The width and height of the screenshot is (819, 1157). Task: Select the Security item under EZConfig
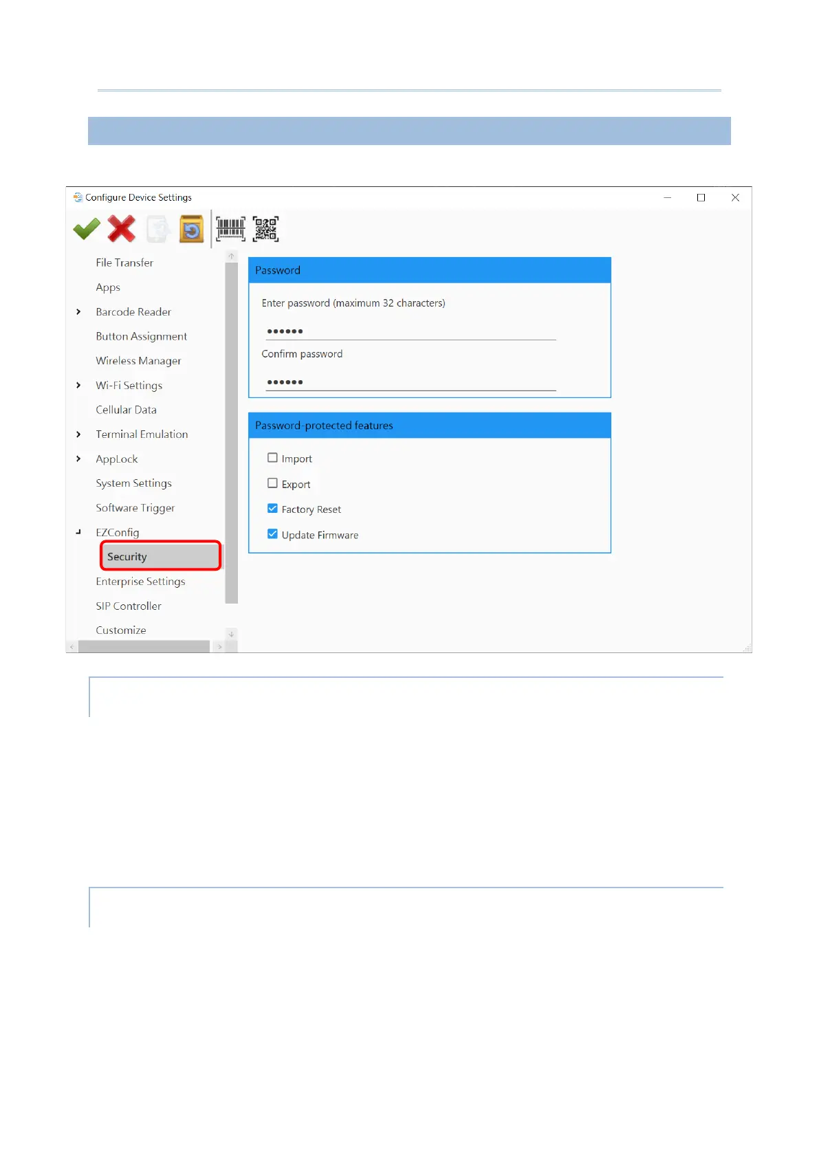pos(161,556)
